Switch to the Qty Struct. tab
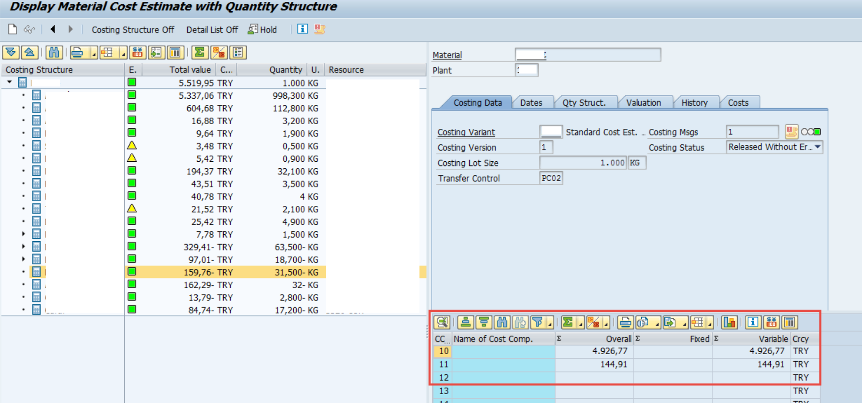 point(584,103)
